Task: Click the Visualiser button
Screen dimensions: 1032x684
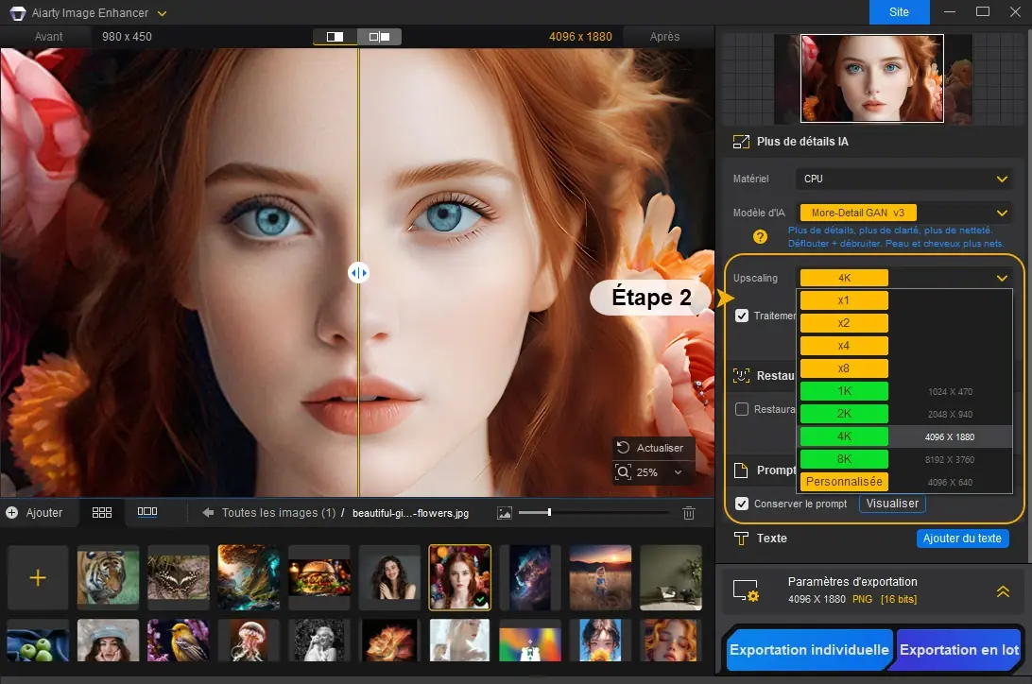Action: tap(891, 504)
